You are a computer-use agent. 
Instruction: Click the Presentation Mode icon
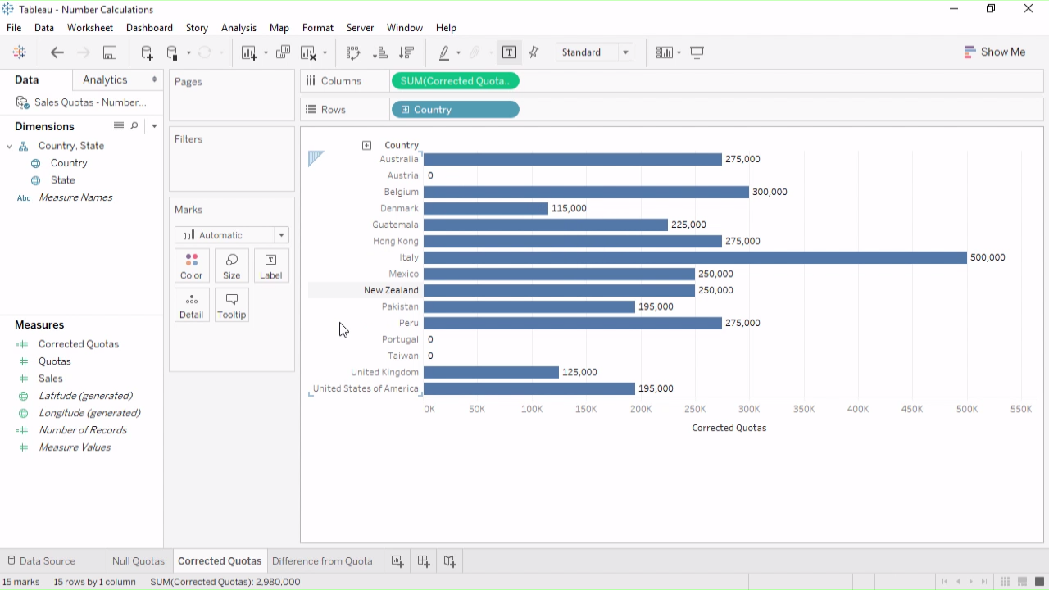click(697, 52)
